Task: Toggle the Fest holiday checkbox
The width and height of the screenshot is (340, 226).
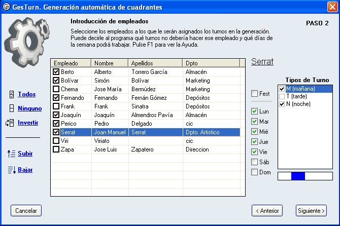Action: [255, 94]
